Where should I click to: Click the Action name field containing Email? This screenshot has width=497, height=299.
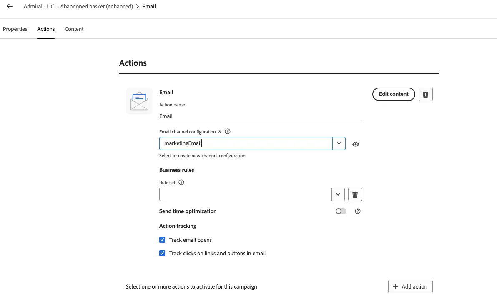point(261,116)
